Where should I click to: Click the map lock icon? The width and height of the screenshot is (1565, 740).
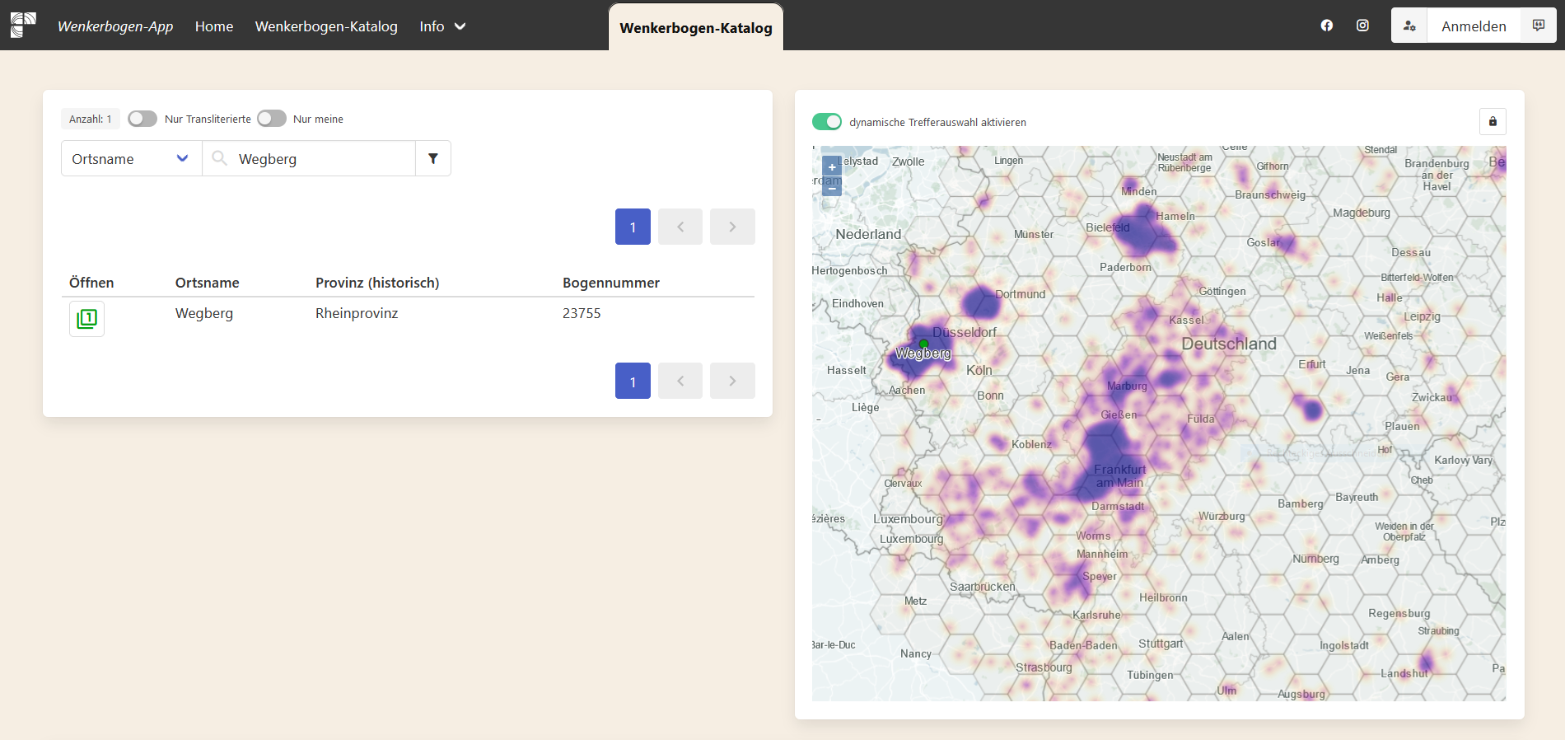click(1493, 122)
